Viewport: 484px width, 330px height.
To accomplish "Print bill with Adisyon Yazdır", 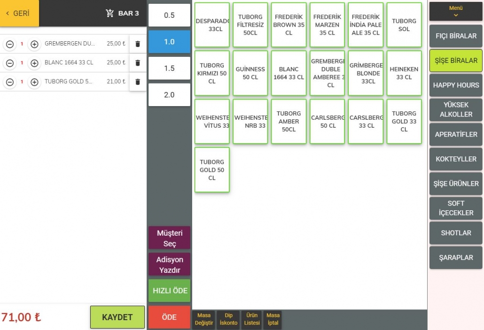I will tap(169, 264).
